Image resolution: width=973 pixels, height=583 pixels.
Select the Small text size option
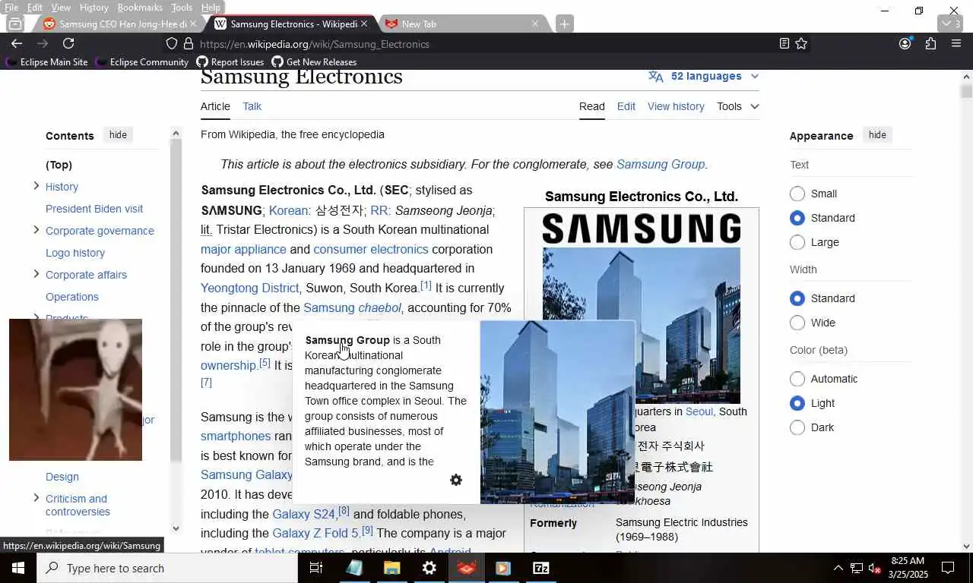(x=797, y=194)
